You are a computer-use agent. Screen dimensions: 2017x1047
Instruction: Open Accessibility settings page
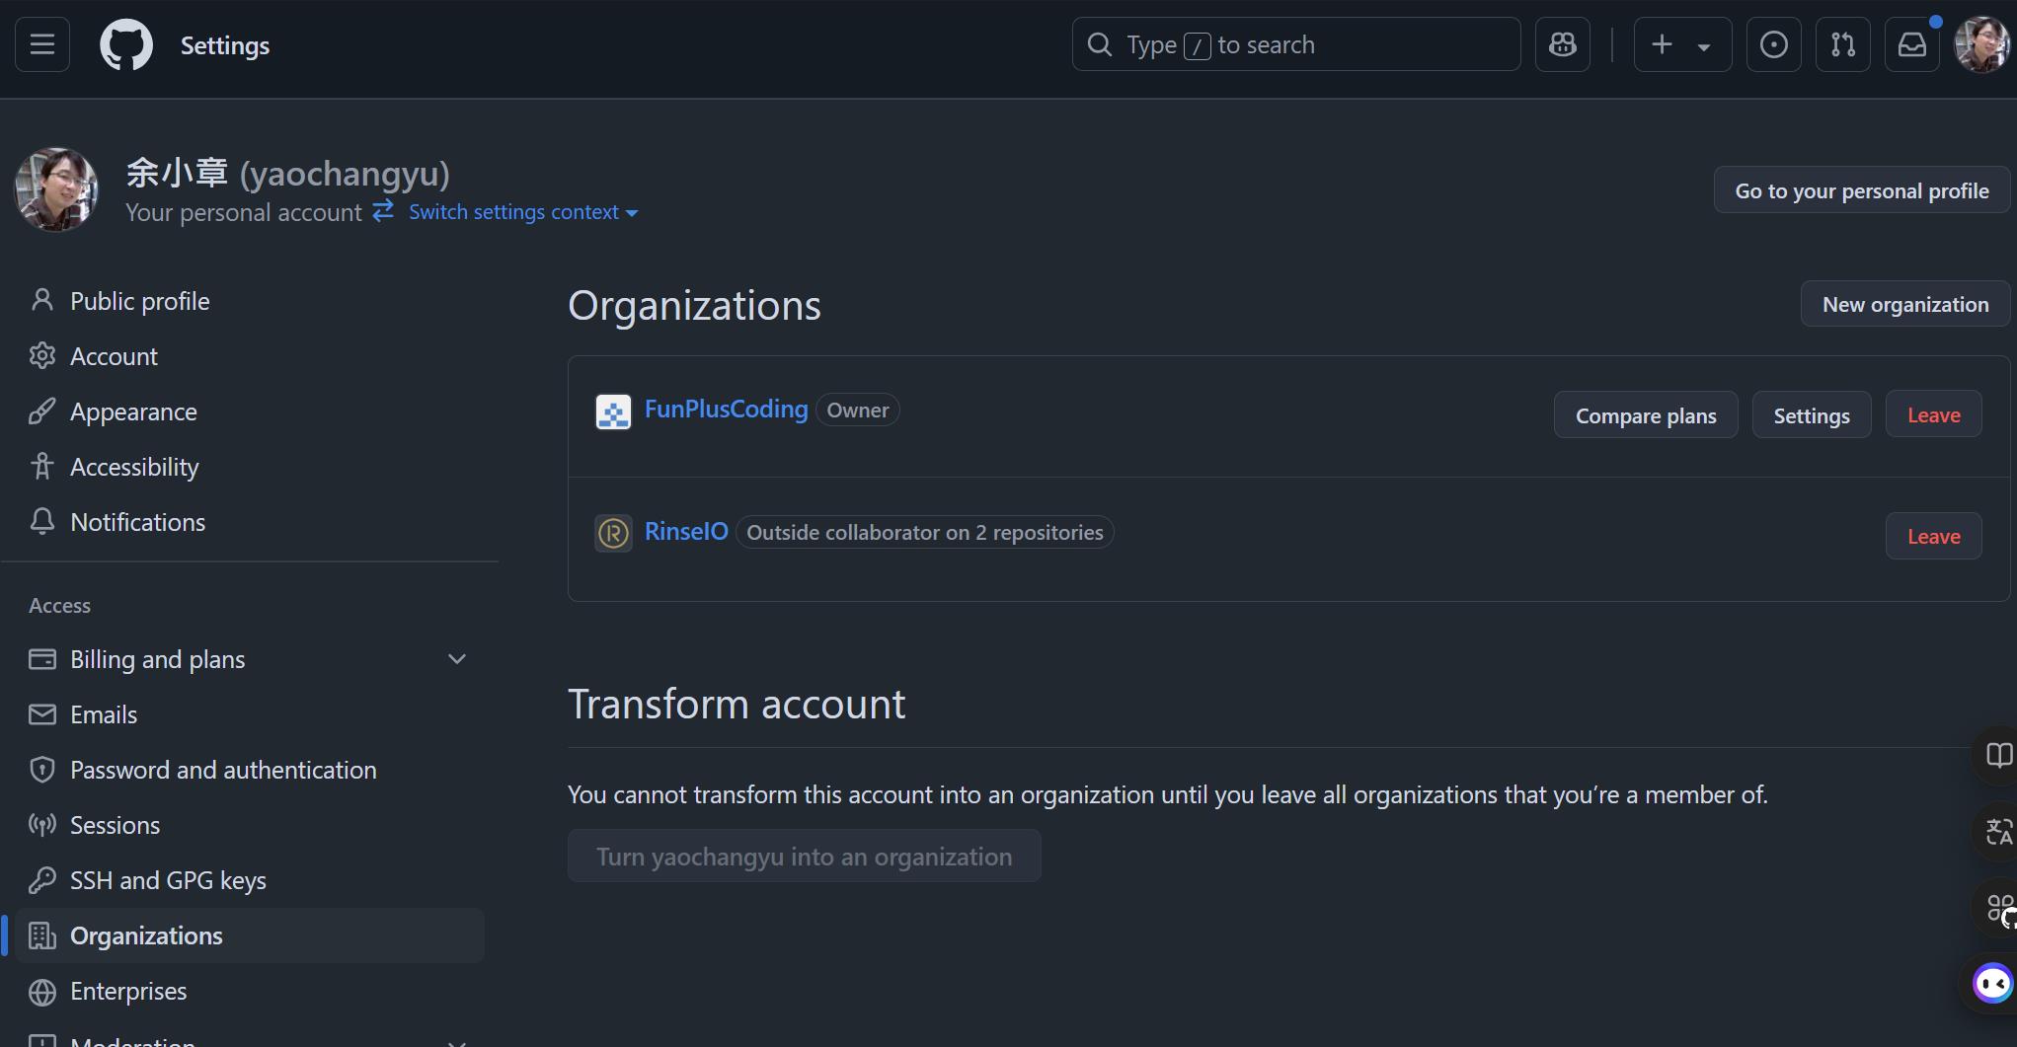(249, 467)
